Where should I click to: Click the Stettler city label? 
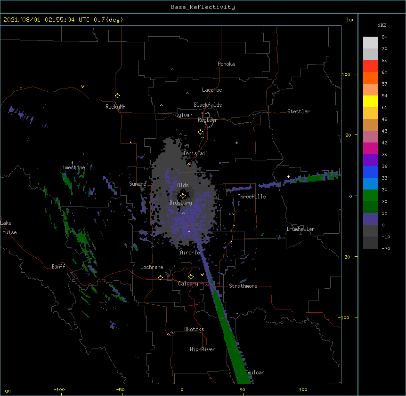[x=299, y=111]
